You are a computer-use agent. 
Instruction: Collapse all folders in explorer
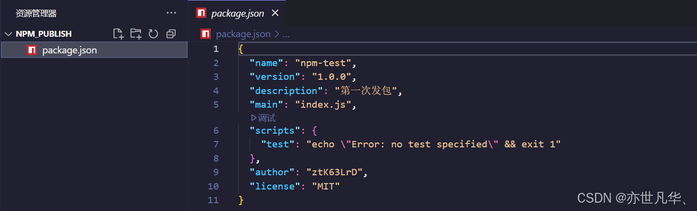point(171,34)
